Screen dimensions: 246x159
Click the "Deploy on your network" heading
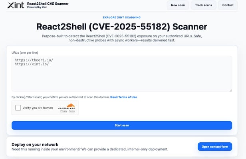tap(36, 144)
